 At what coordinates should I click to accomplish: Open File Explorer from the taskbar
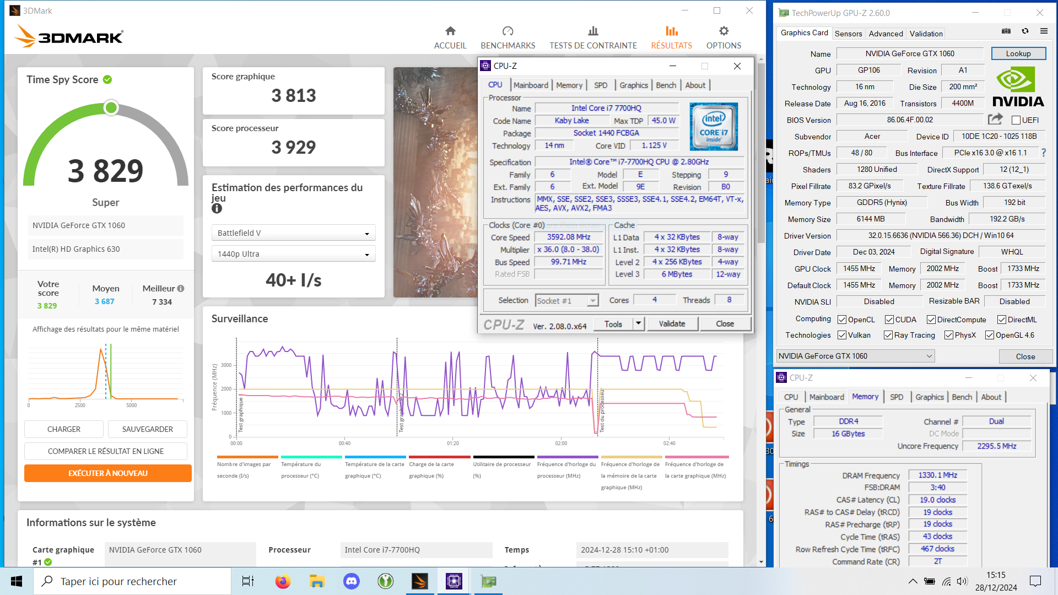click(x=317, y=581)
